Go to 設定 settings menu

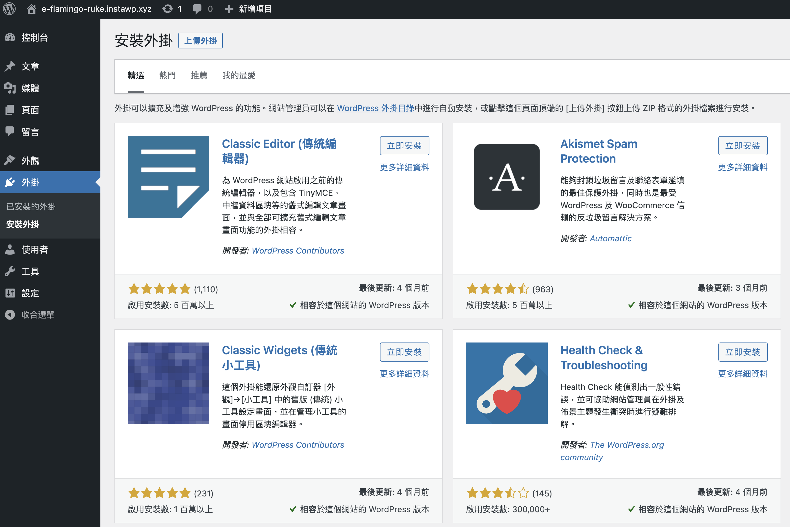click(x=30, y=293)
